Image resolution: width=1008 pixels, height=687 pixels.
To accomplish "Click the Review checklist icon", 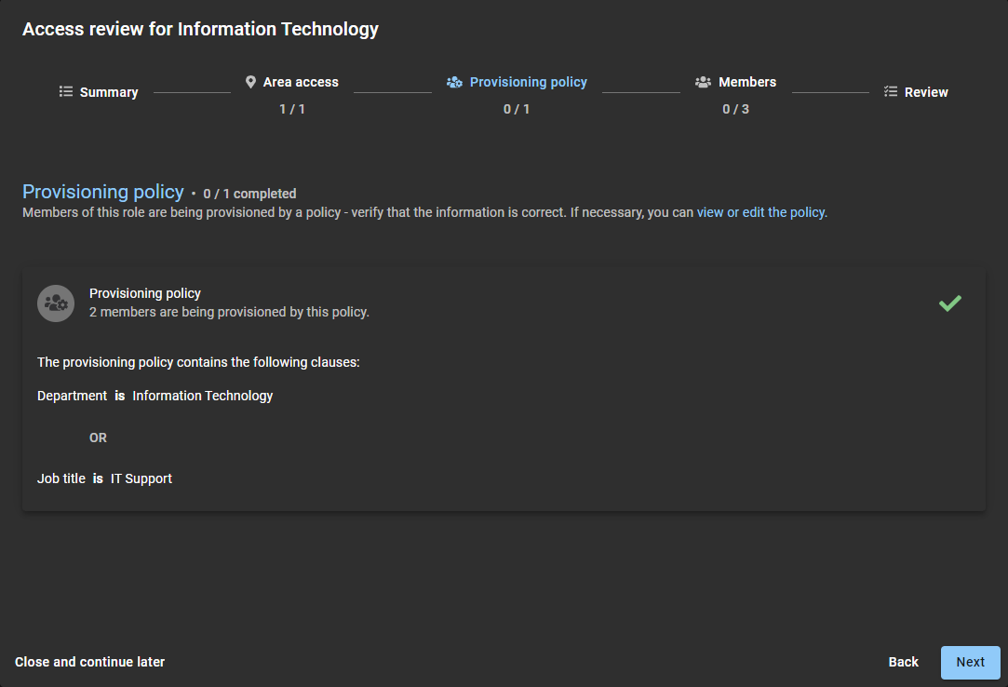I will [x=891, y=92].
